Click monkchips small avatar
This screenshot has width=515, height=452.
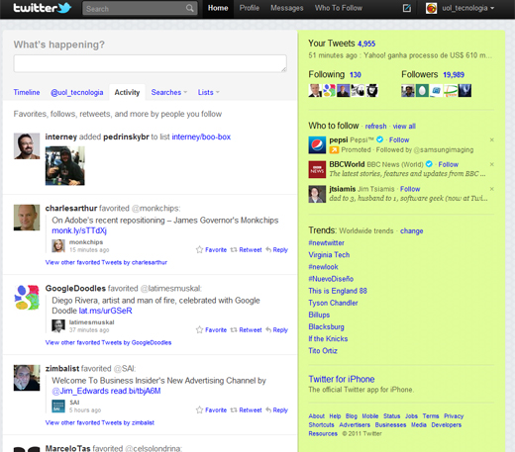58,246
